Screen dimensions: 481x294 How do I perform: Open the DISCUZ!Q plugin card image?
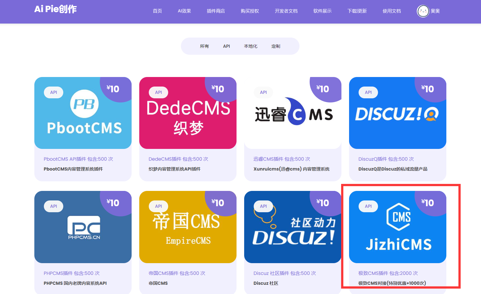(398, 113)
